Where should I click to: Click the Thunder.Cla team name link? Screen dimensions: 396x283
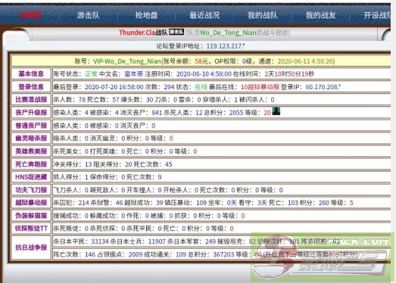[x=136, y=33]
